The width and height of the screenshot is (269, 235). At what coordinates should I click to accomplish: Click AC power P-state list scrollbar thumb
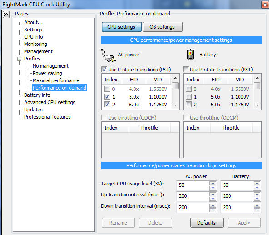pos(175,85)
